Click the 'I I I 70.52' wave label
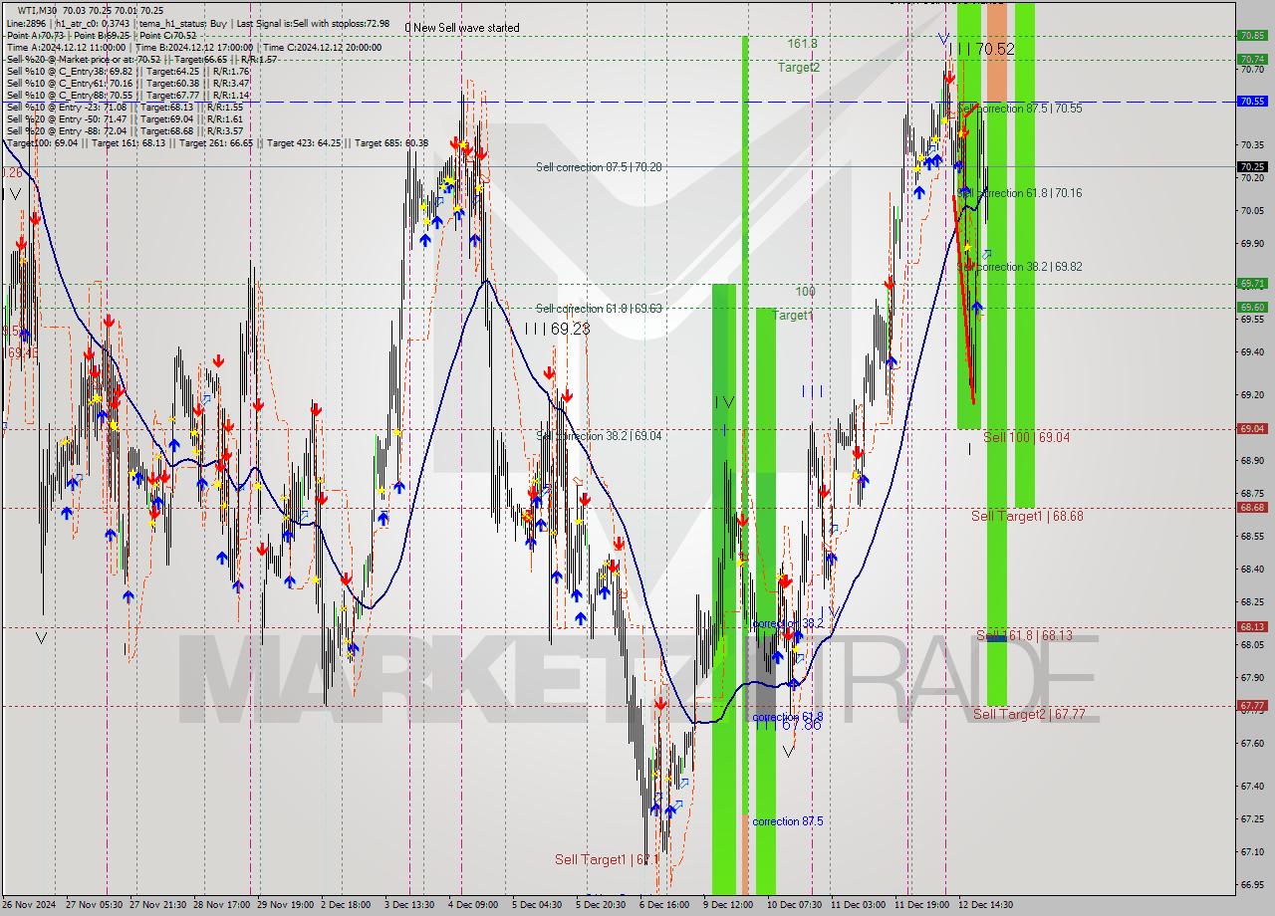1275x916 pixels. pyautogui.click(x=981, y=49)
